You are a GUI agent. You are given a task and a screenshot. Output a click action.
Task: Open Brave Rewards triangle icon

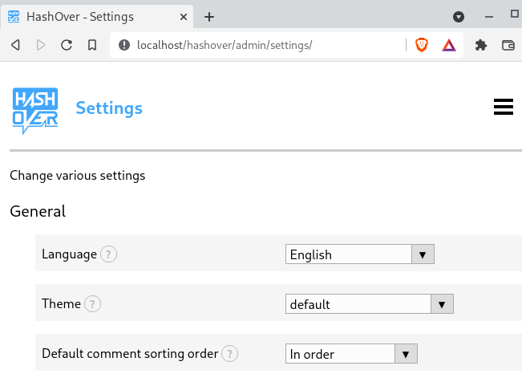pos(448,45)
